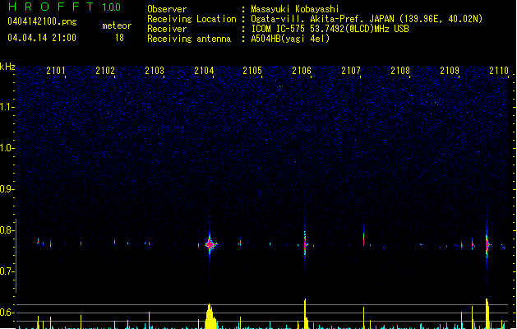Click the strong meteor echo near 2104
Viewport: 517px width, 329px height.
210,244
